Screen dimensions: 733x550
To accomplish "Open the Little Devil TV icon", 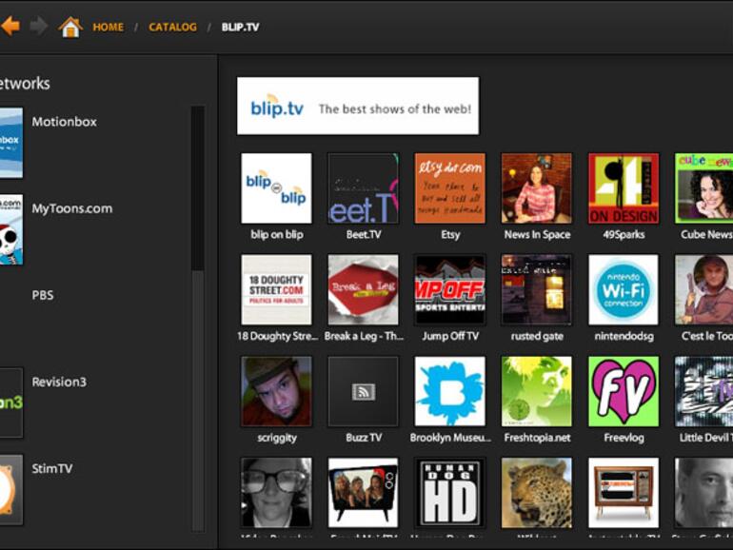I will pos(704,392).
